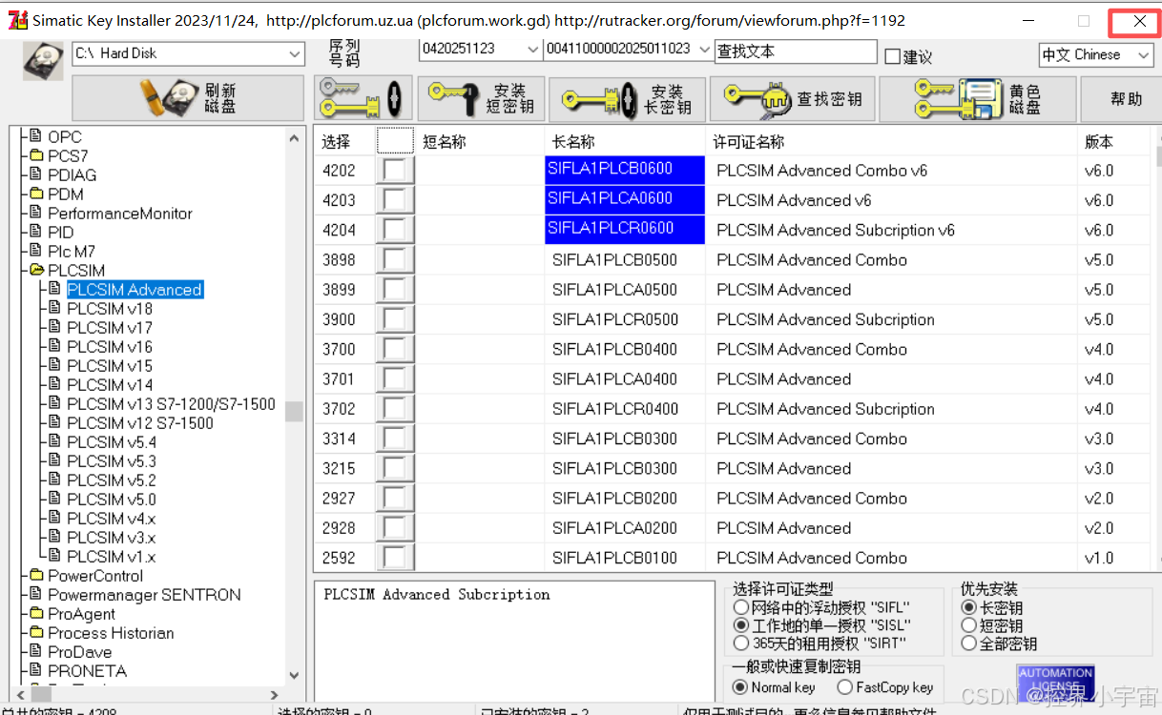This screenshot has width=1162, height=715.
Task: Open the C:\ Hard Disk drive dropdown
Action: pyautogui.click(x=295, y=53)
